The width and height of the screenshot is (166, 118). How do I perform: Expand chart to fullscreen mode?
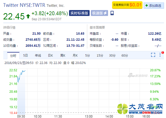click(x=153, y=55)
